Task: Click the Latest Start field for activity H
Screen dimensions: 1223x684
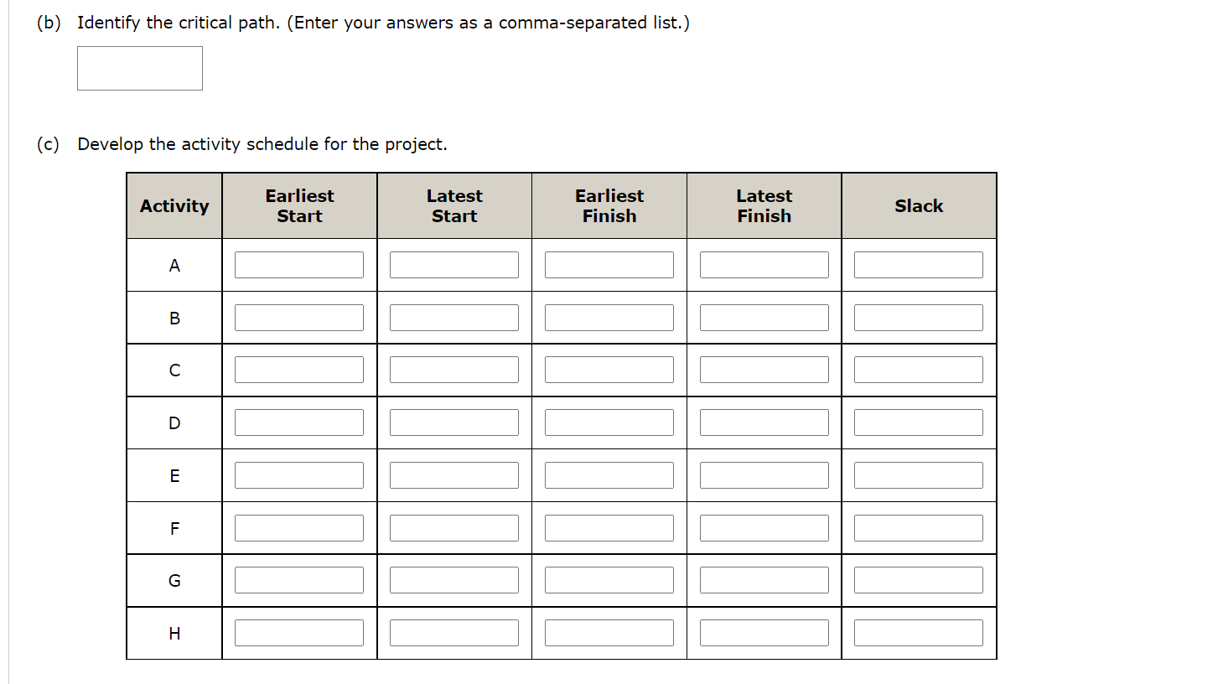Action: click(453, 632)
